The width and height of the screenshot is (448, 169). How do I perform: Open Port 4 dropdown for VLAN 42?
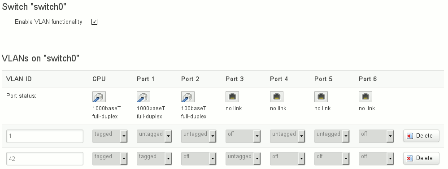click(287, 158)
